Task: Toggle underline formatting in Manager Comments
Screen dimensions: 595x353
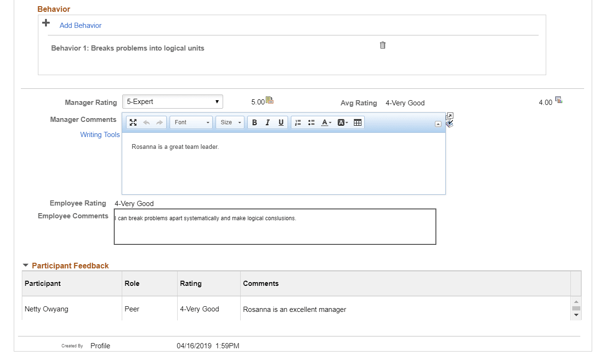Action: [281, 122]
